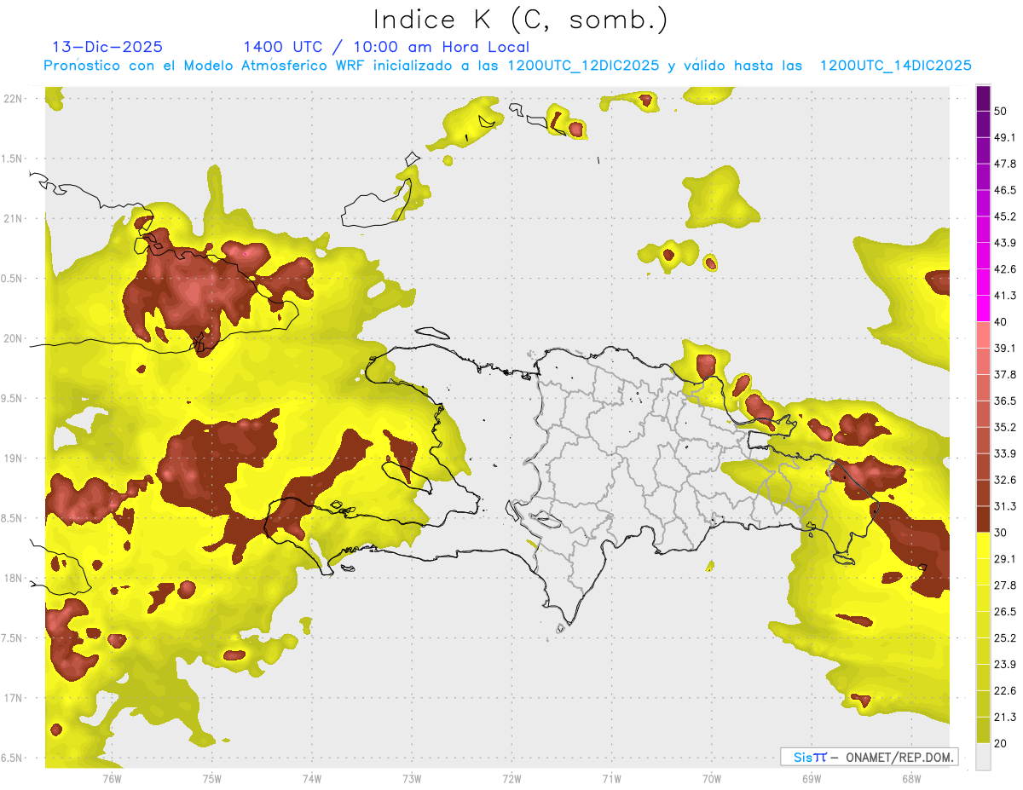Select the 19N latitude label
The image size is (1023, 790).
pos(12,458)
